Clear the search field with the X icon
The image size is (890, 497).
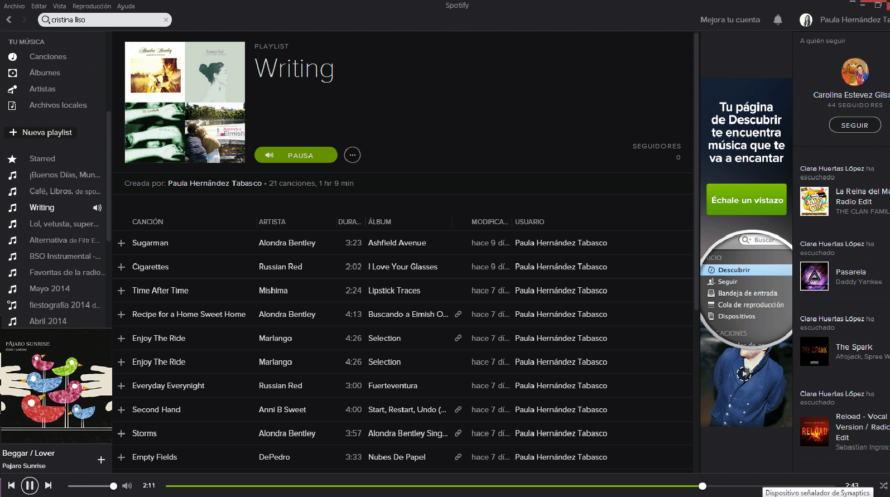point(166,20)
